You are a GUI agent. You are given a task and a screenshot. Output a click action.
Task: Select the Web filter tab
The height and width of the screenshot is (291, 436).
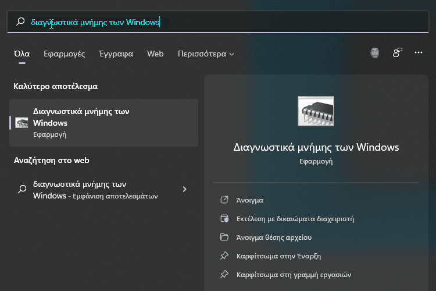[x=155, y=54]
